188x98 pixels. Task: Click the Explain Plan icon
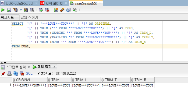[16, 10]
